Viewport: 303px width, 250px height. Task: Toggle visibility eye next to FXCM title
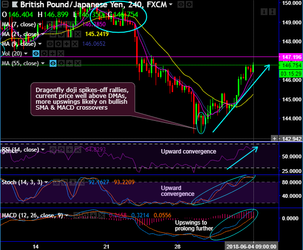click(x=181, y=4)
